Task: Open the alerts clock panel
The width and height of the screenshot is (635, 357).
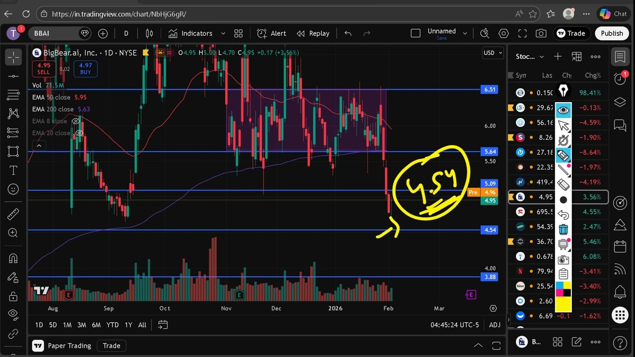Action: pos(620,79)
